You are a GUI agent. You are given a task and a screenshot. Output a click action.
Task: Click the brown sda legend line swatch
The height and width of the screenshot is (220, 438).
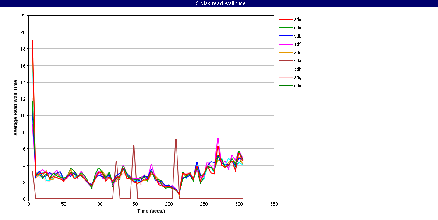[286, 61]
